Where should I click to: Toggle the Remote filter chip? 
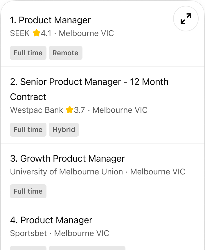click(x=65, y=53)
